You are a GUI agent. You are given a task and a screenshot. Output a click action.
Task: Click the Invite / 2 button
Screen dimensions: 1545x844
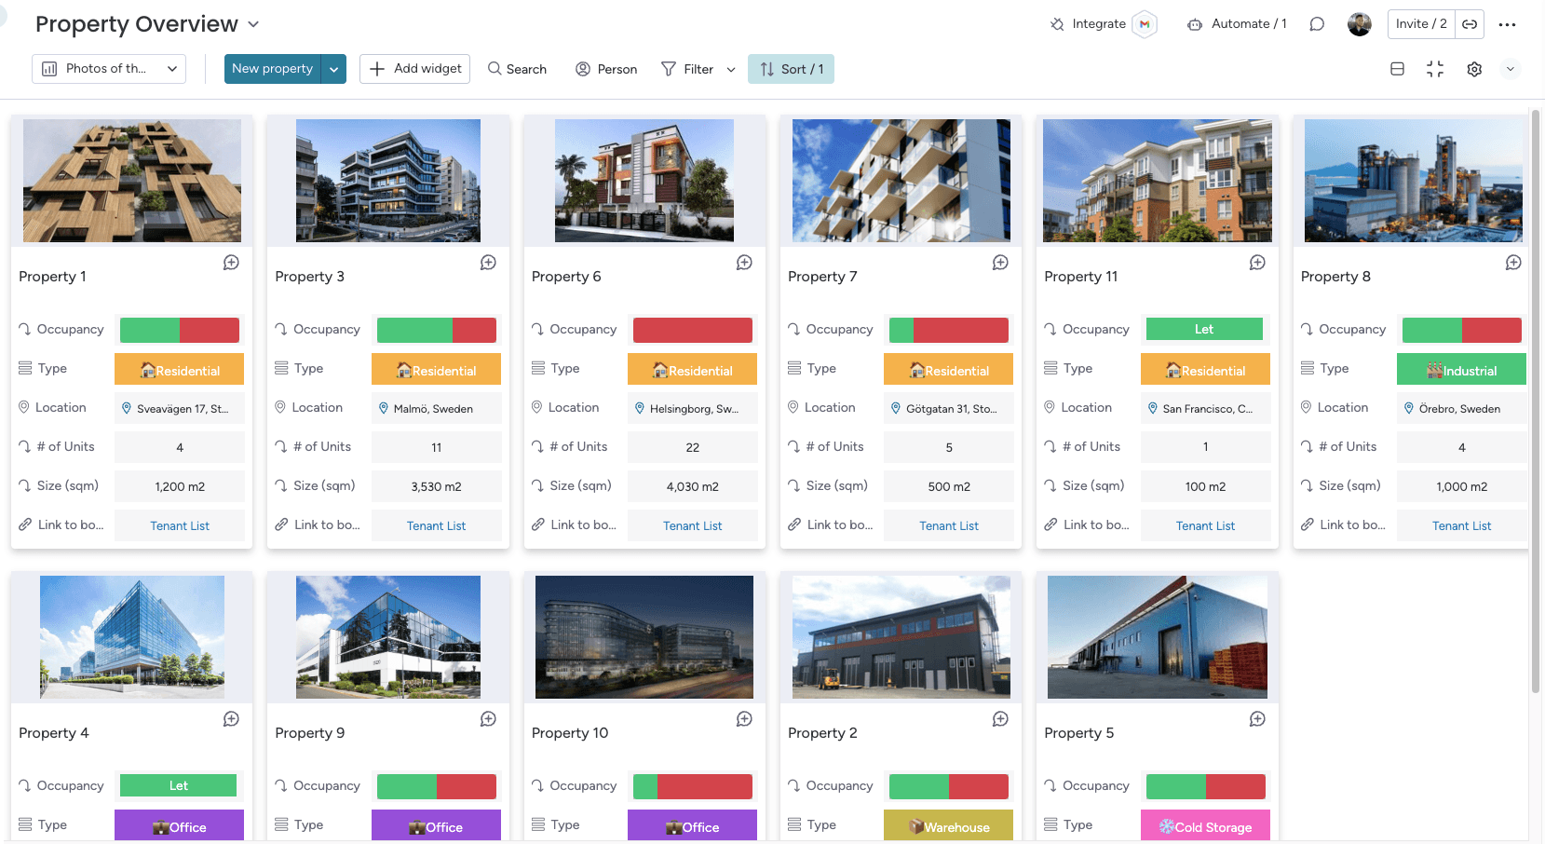tap(1421, 24)
